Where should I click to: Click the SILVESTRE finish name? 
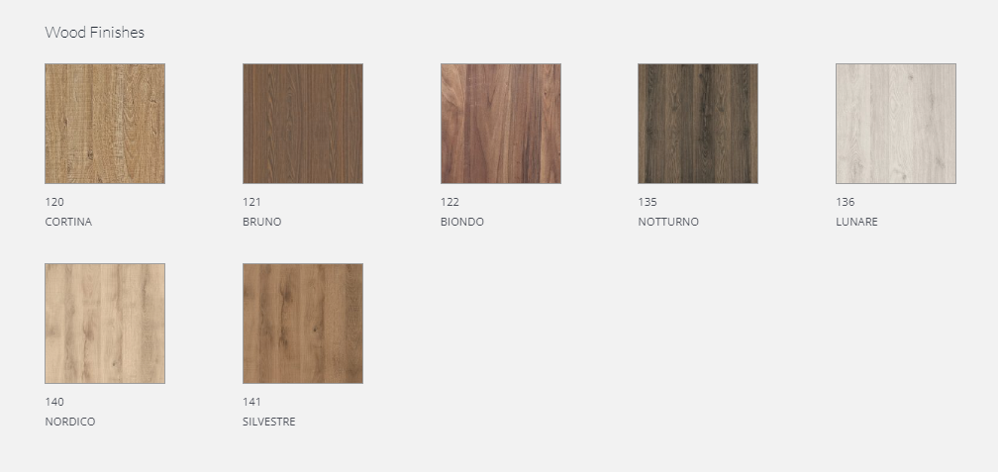click(268, 422)
